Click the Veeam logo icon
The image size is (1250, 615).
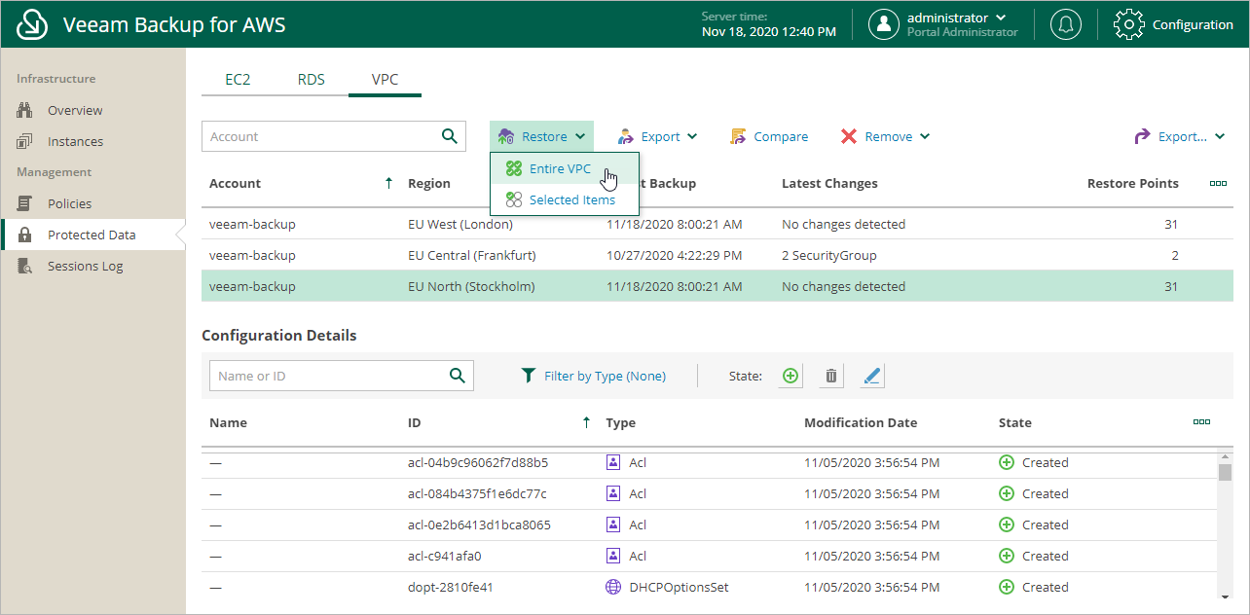(x=33, y=24)
